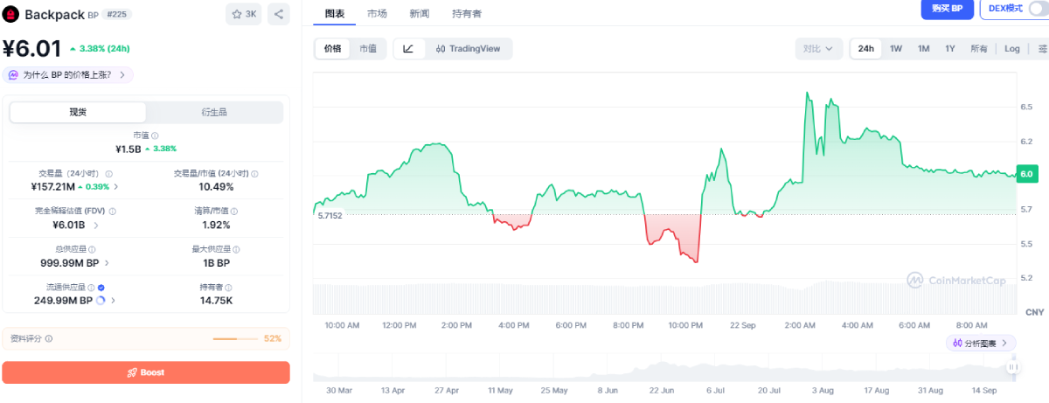Screen dimensions: 1049x403
Task: Select 1Y time range
Action: click(x=950, y=49)
